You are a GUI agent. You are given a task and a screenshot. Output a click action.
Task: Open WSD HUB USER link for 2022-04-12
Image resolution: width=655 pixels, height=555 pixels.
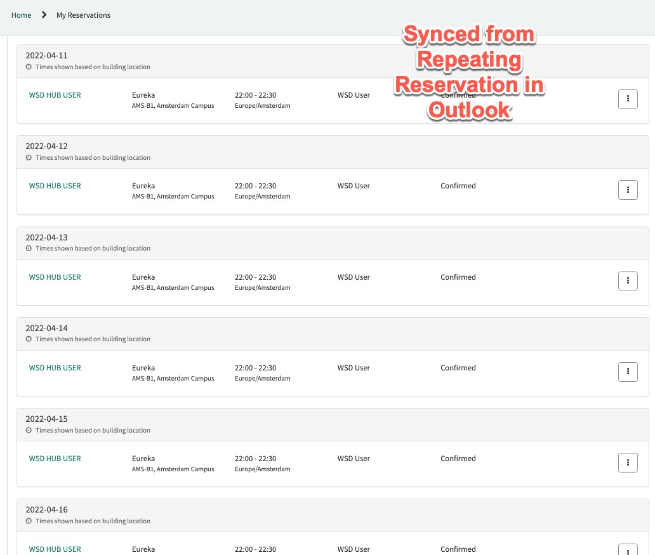(x=55, y=186)
